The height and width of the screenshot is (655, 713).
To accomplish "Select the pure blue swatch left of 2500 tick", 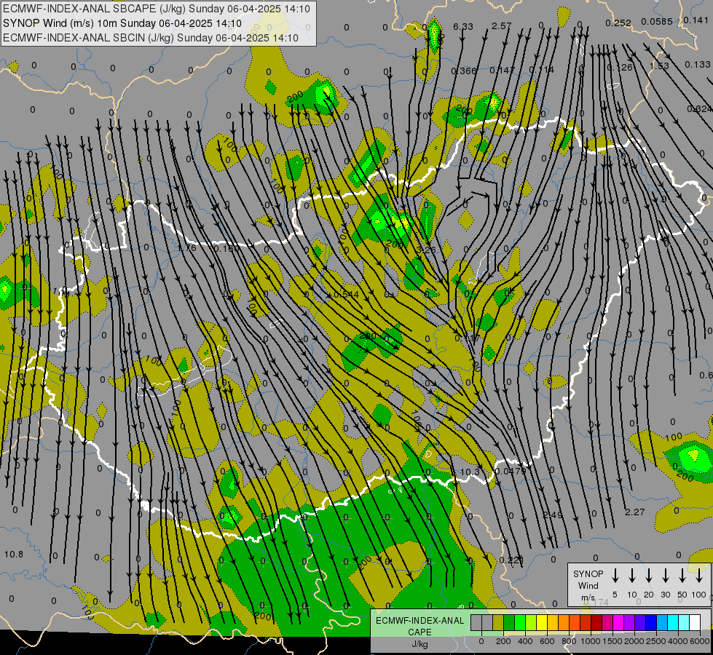I will pos(651,623).
